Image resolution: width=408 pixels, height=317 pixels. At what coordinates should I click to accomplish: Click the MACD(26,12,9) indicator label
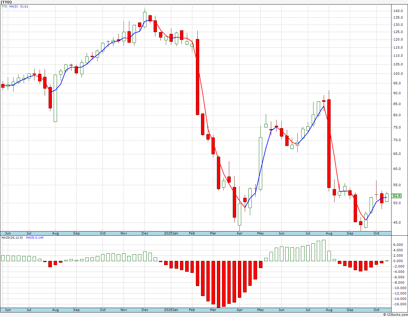coord(12,237)
